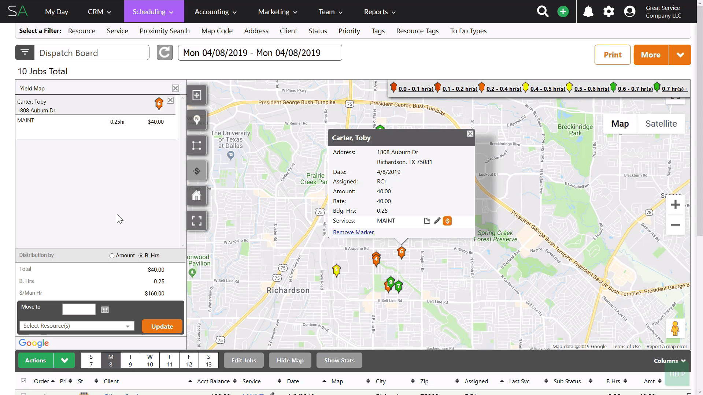The image size is (703, 395).
Task: Open the notifications bell
Action: tap(588, 12)
